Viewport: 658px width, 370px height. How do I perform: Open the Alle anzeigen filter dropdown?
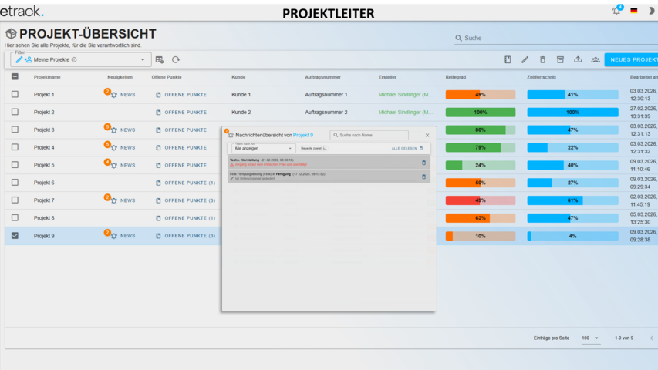[x=263, y=148]
